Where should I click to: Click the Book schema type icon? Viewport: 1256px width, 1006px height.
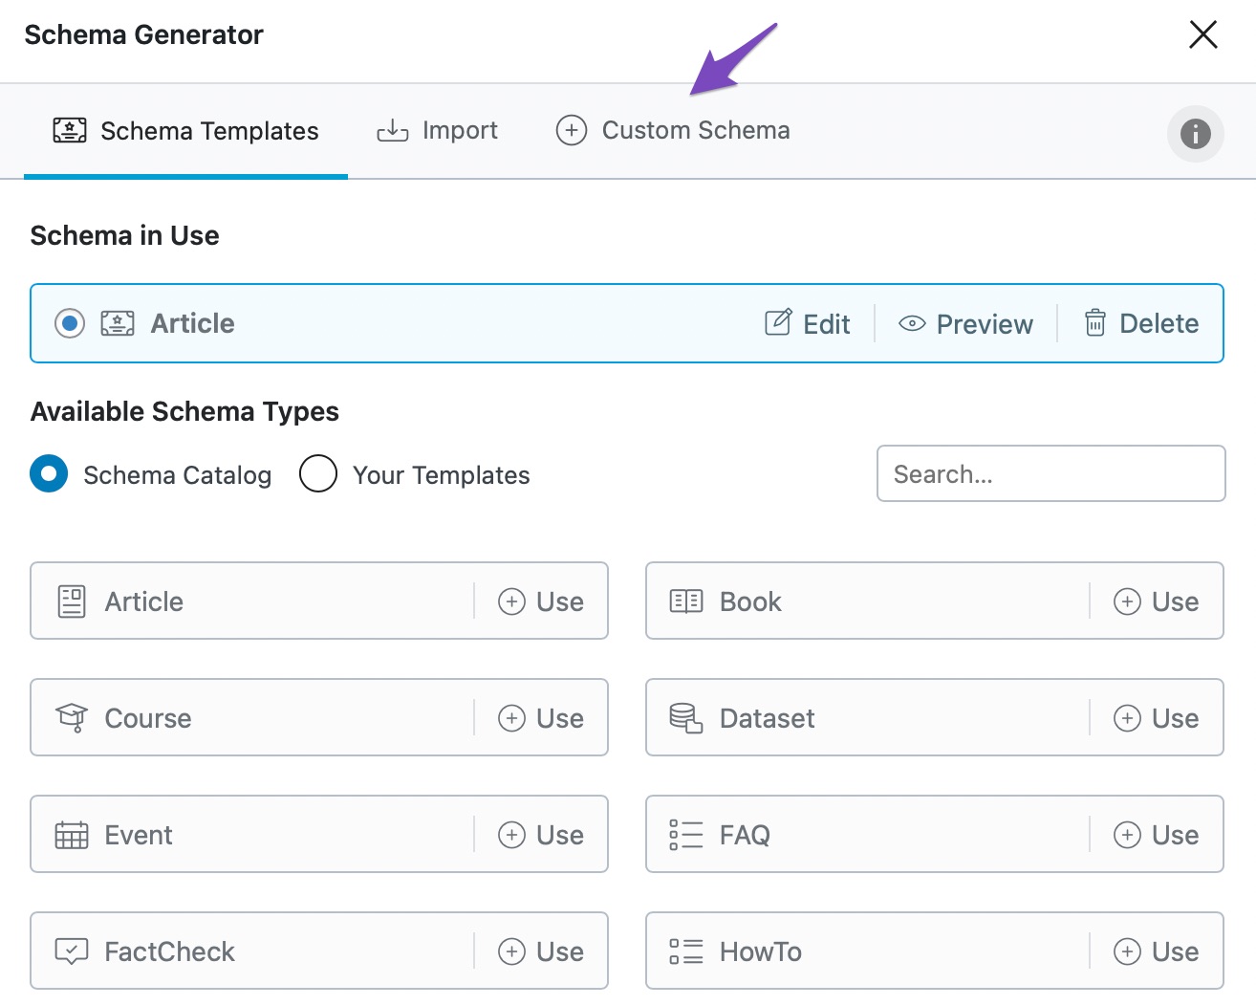(685, 601)
